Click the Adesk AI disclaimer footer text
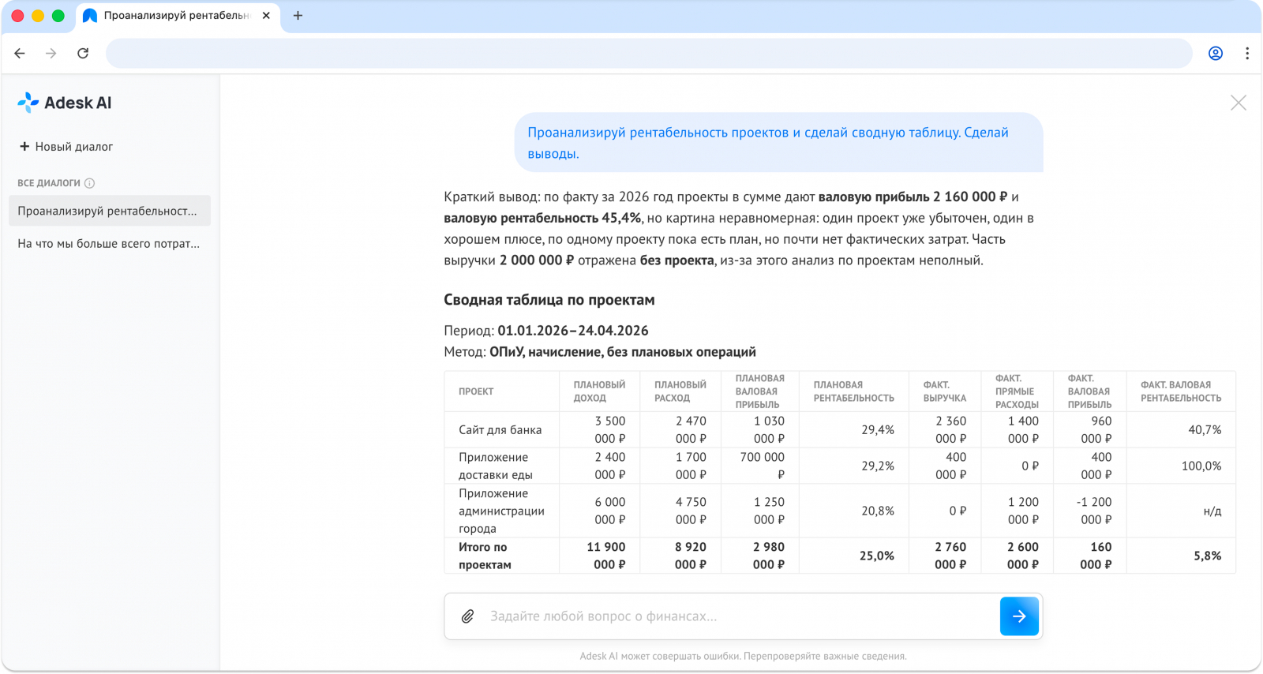This screenshot has height=674, width=1263. tap(743, 656)
